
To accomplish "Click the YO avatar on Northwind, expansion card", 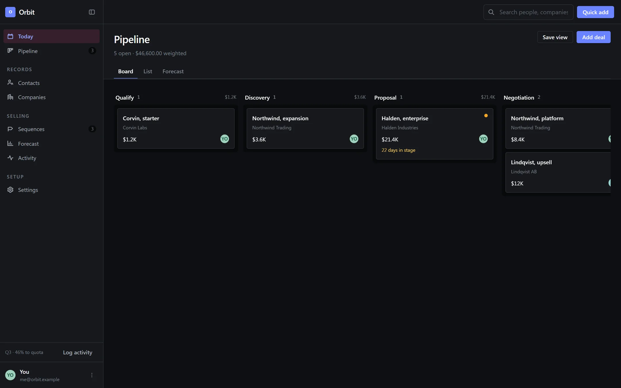I will (x=354, y=139).
